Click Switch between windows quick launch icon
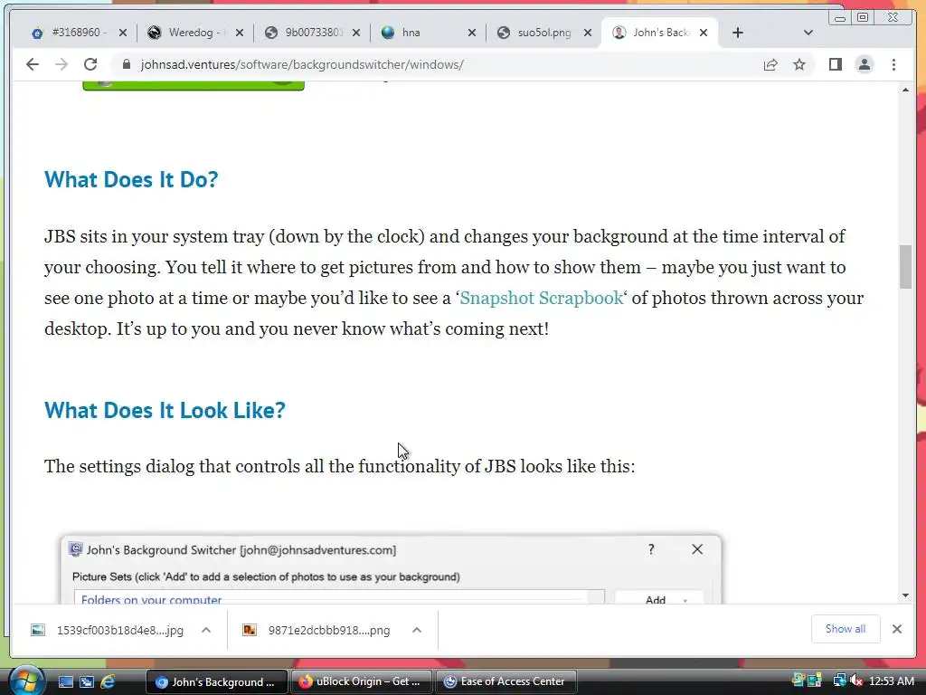926x695 pixels. coord(87,681)
